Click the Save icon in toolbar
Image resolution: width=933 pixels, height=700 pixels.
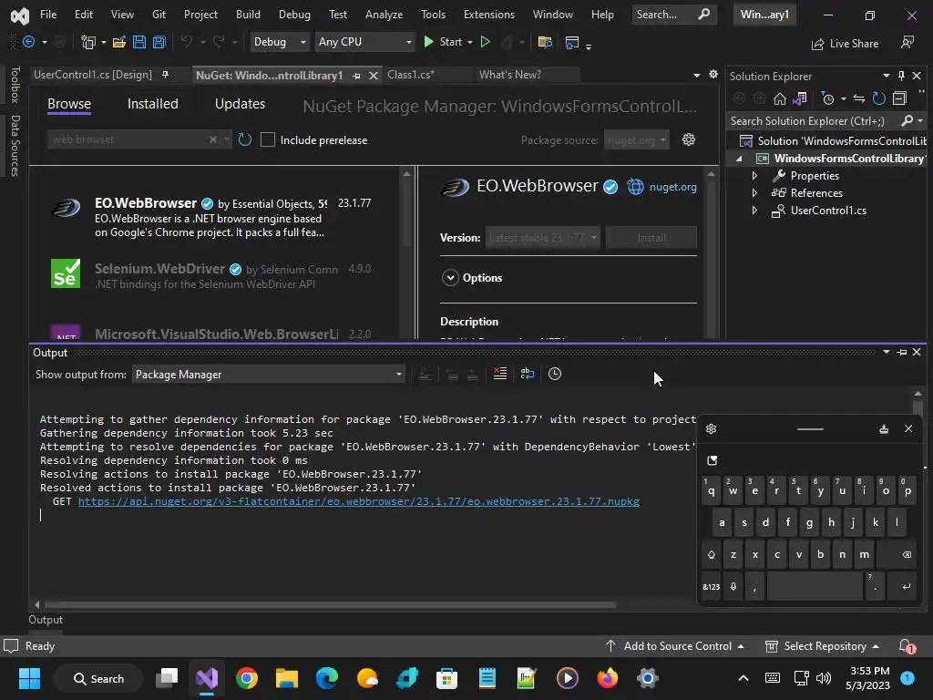[x=139, y=42]
